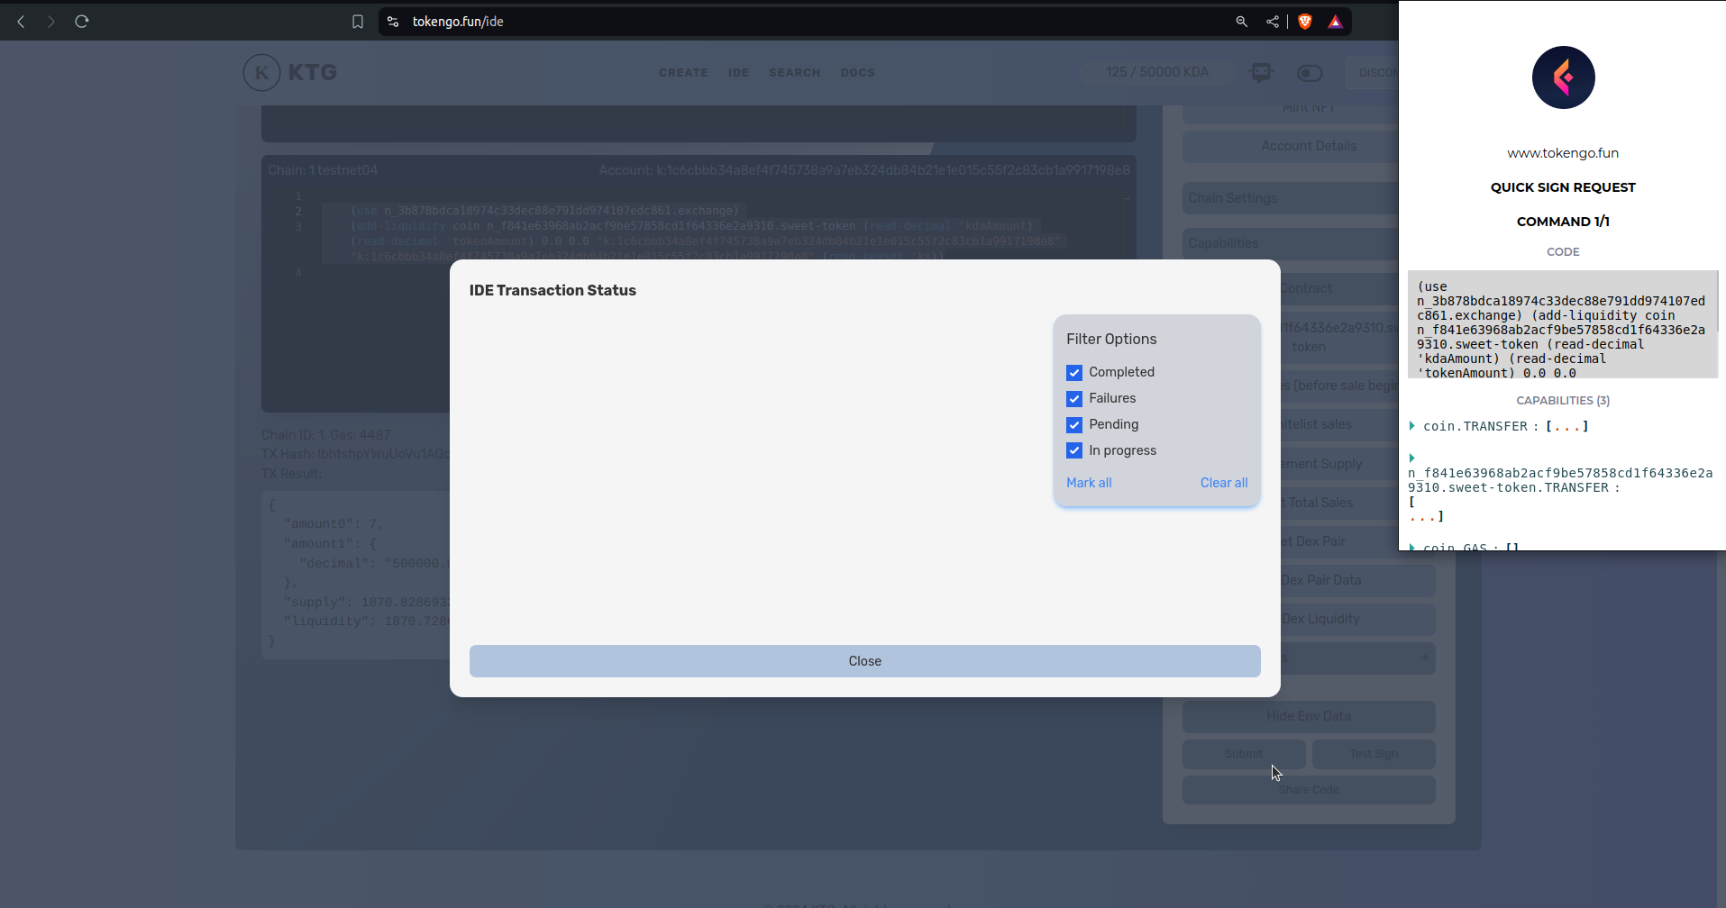Image resolution: width=1726 pixels, height=908 pixels.
Task: Click the 125 / 50000 KDA balance
Action: 1157,72
